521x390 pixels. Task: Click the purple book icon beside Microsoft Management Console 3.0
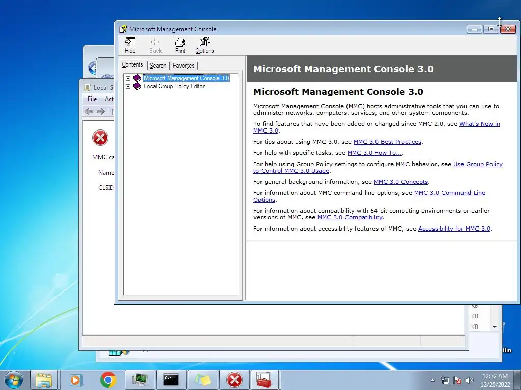click(137, 78)
